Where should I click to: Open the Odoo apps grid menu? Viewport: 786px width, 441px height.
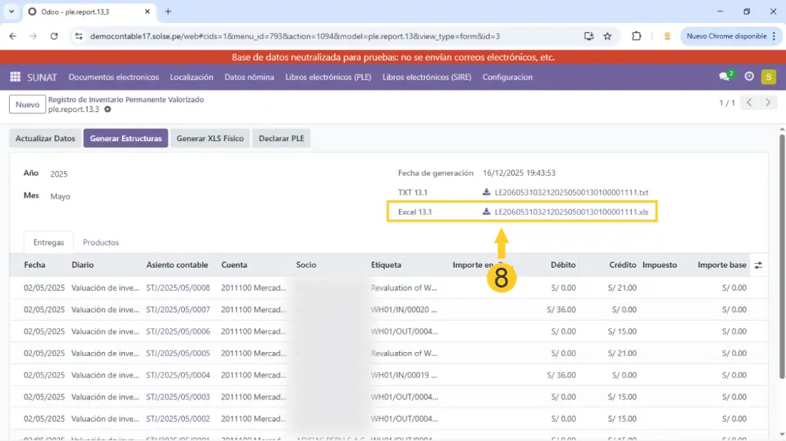(x=15, y=77)
